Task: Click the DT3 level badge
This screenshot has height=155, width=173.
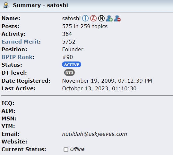Action: (69, 73)
